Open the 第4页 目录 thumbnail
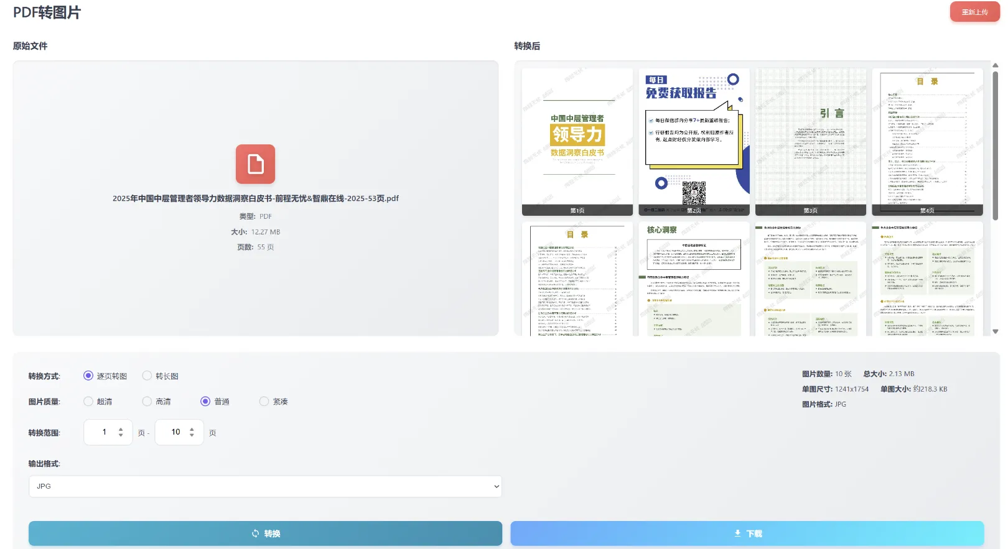This screenshot has height=549, width=1008. tap(927, 142)
